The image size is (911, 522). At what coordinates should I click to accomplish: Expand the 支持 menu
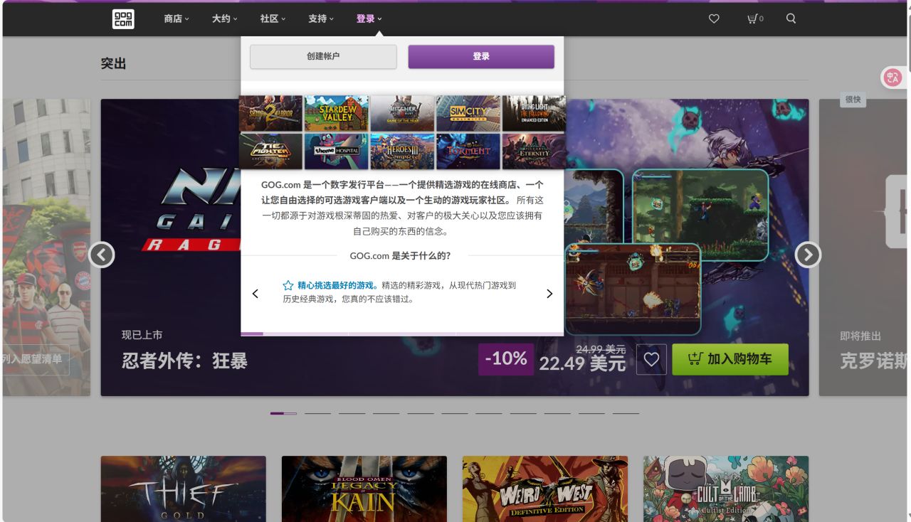pos(320,18)
